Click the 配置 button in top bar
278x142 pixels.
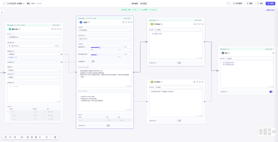249,4
